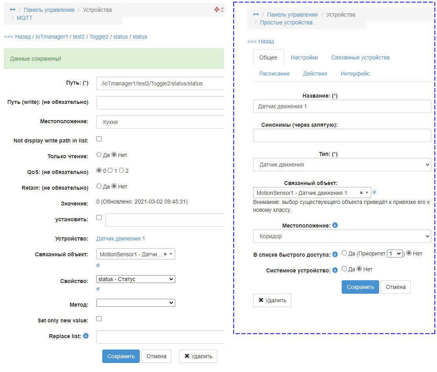437x372 pixels.
Task: Click the red target icon near MQTT header
Action: click(217, 9)
